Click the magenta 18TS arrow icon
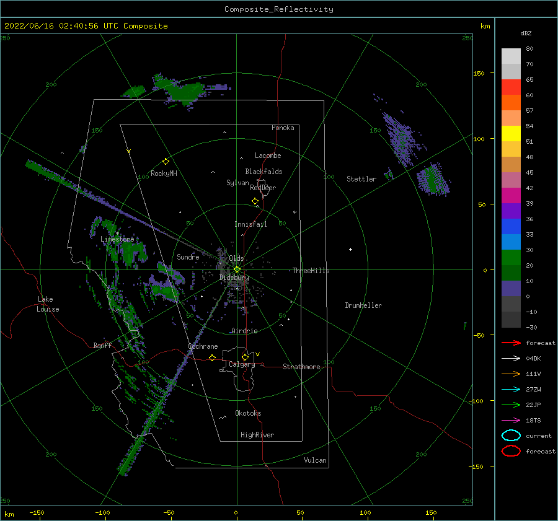Image resolution: width=558 pixels, height=521 pixels. pos(511,421)
